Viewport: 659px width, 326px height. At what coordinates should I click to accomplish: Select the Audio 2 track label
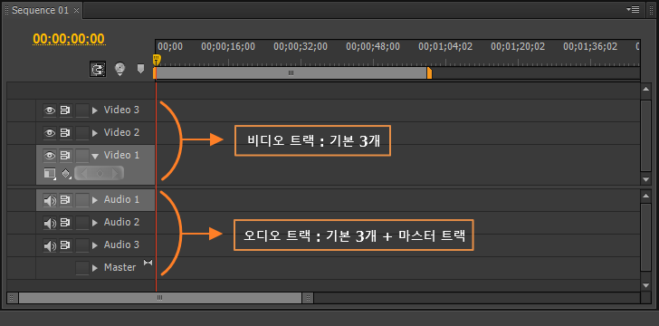click(121, 223)
